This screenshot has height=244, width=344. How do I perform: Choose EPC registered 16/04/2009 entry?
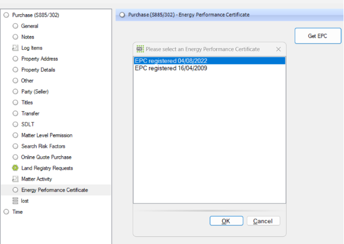tap(171, 68)
